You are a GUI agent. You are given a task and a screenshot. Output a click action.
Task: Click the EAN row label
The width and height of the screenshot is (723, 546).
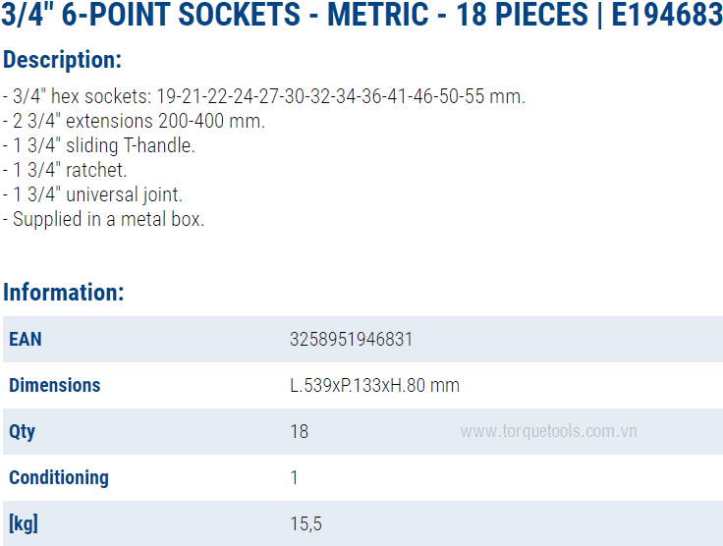pyautogui.click(x=26, y=339)
